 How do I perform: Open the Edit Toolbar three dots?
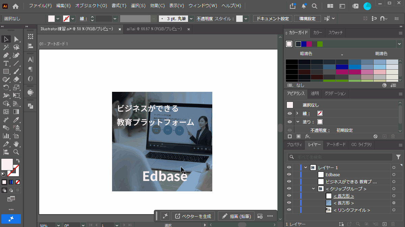(11, 210)
